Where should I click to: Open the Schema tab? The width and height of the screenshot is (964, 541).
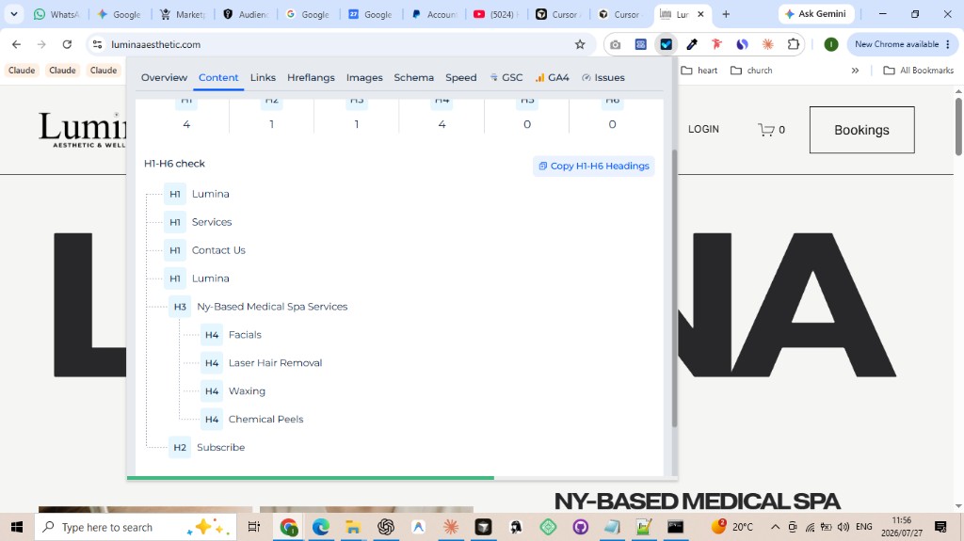click(x=414, y=77)
